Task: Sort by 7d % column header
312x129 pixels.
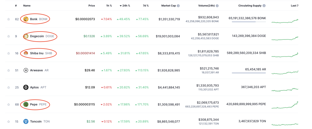Action: [x=145, y=6]
